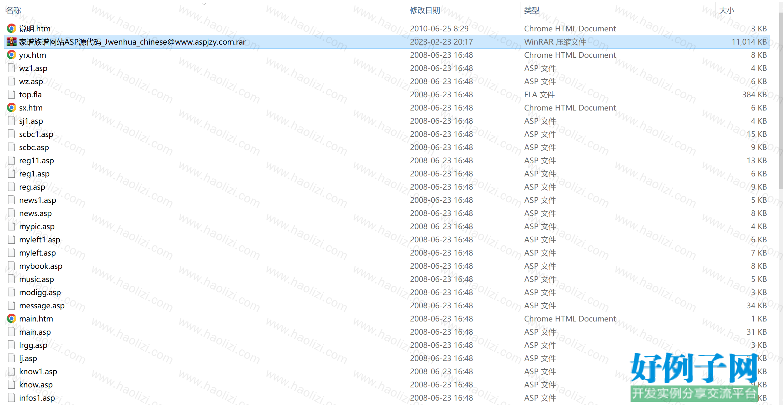Select the WinRAR archive icon for the .rar file
This screenshot has width=783, height=405.
click(x=12, y=42)
